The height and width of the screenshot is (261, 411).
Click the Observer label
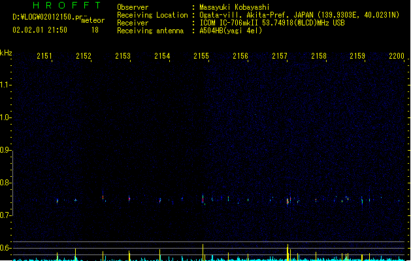pos(133,7)
